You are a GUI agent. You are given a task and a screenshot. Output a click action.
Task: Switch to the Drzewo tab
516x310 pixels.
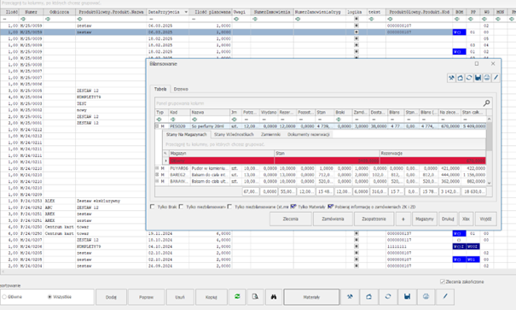(x=181, y=89)
